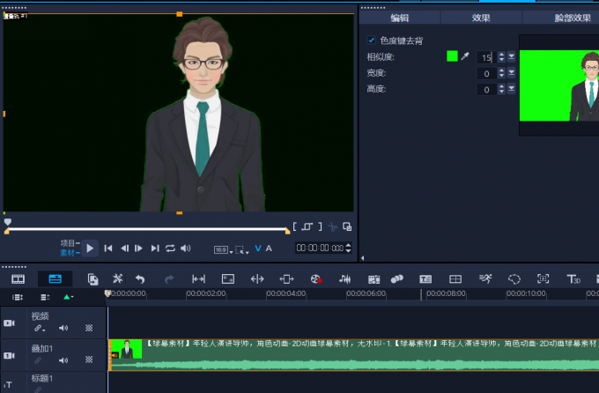Uncheck the 色度键去背 chroma key checkbox
Screen dimensions: 599x393
[x=371, y=41]
